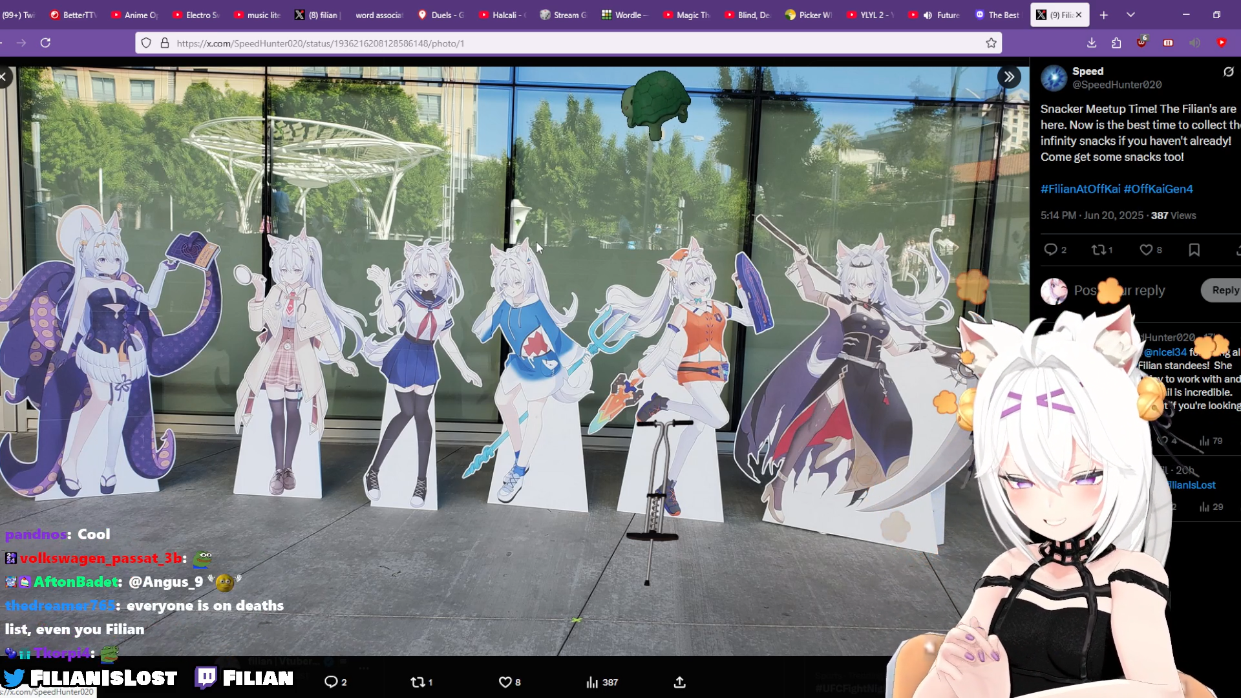The height and width of the screenshot is (698, 1241).
Task: Like the tweet using the heart icon in the side panel
Action: pyautogui.click(x=1146, y=250)
